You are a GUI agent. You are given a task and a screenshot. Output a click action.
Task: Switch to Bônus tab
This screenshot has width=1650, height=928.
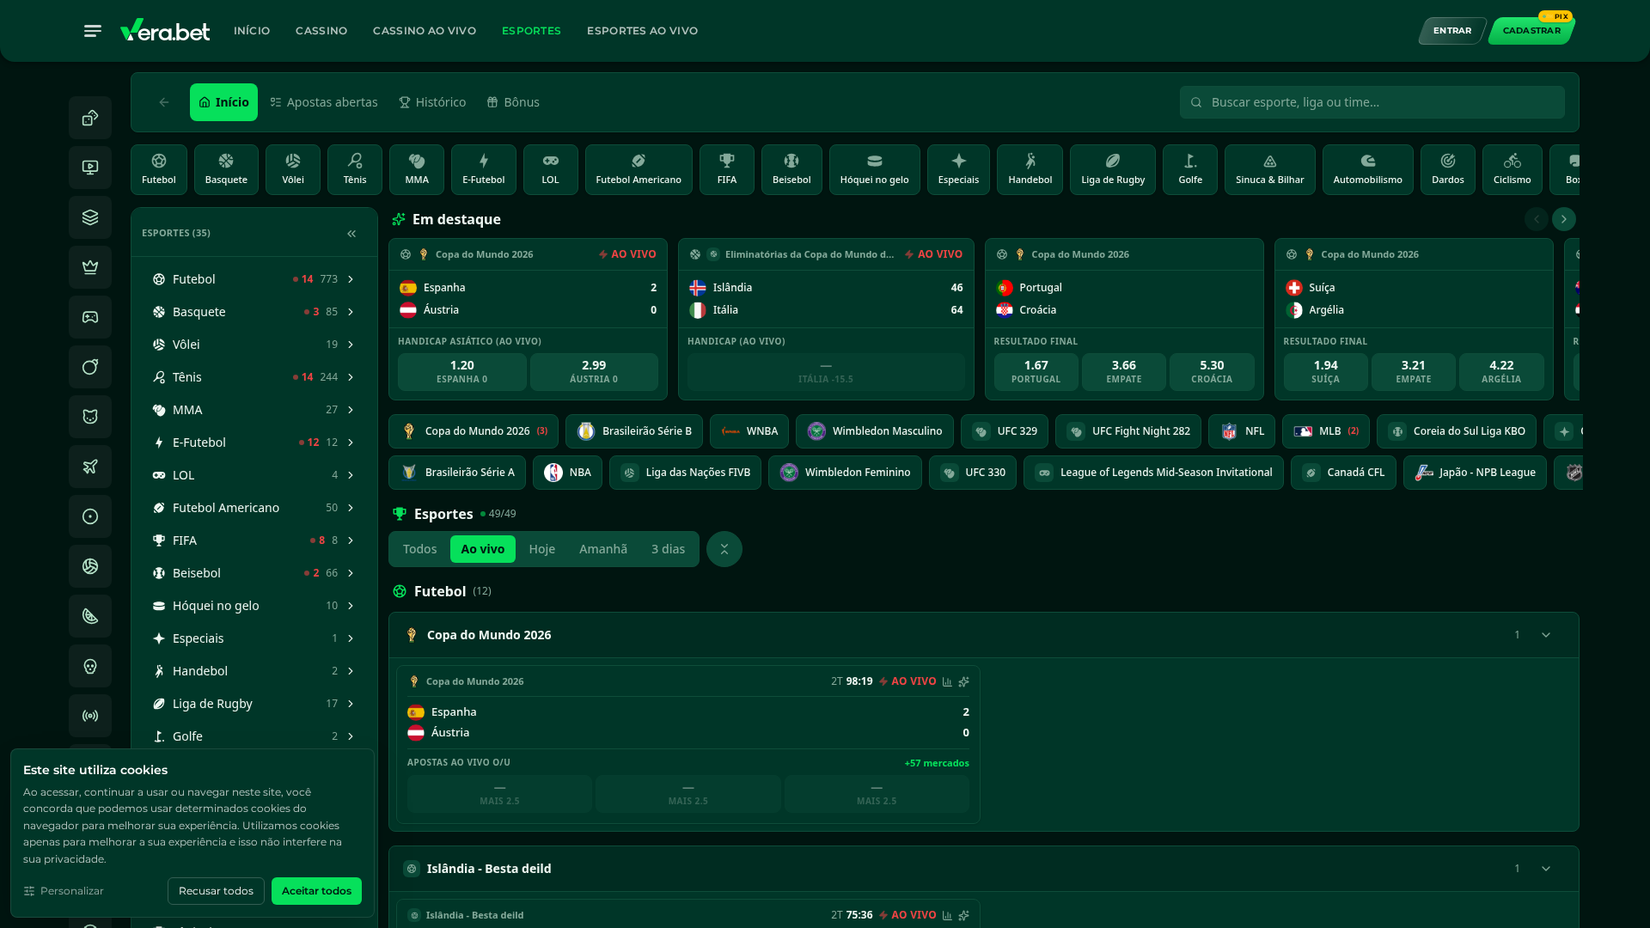coord(513,102)
